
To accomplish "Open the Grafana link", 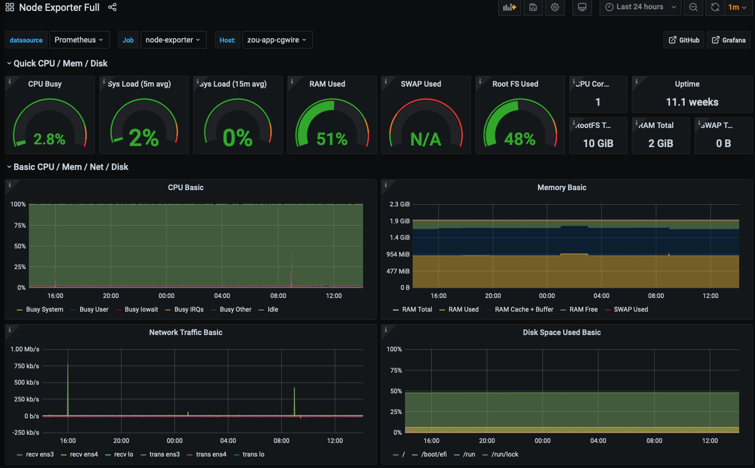I will tap(729, 40).
